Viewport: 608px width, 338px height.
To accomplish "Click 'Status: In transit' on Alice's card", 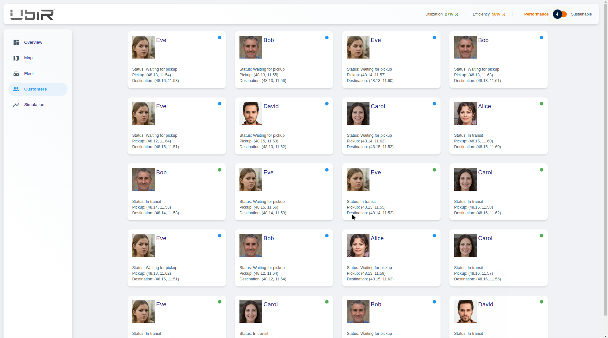I will coord(468,135).
